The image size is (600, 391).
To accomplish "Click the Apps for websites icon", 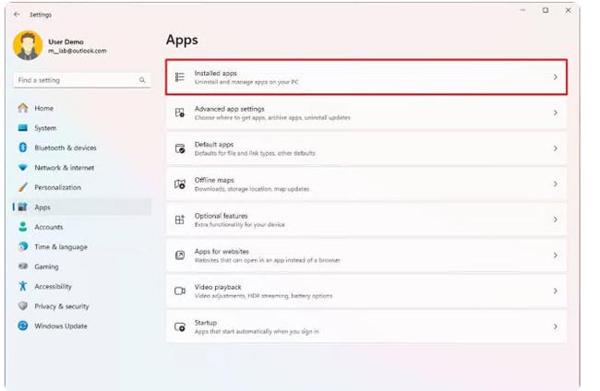I will pos(180,255).
